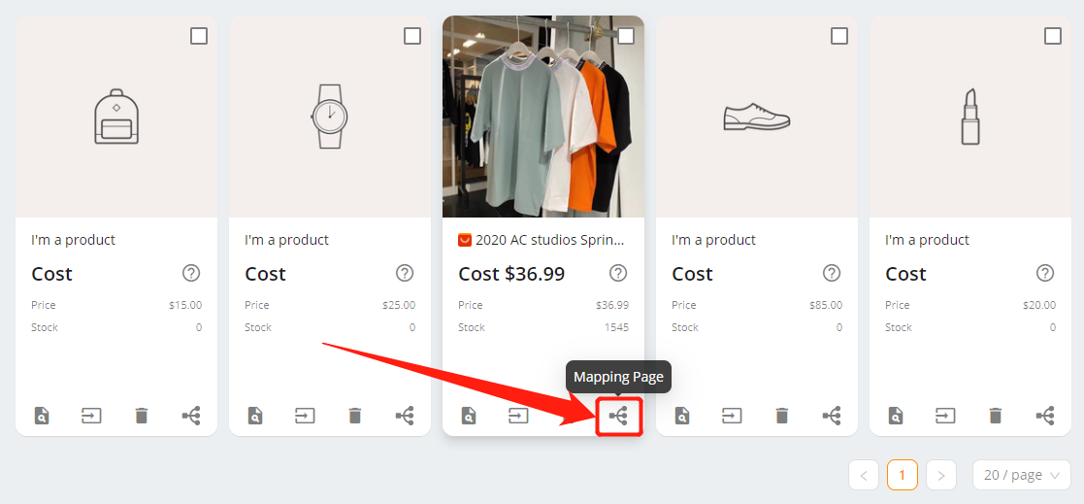Click product title '2020 AC studios Sprin...'
Viewport: 1084px width, 504px height.
tap(549, 240)
